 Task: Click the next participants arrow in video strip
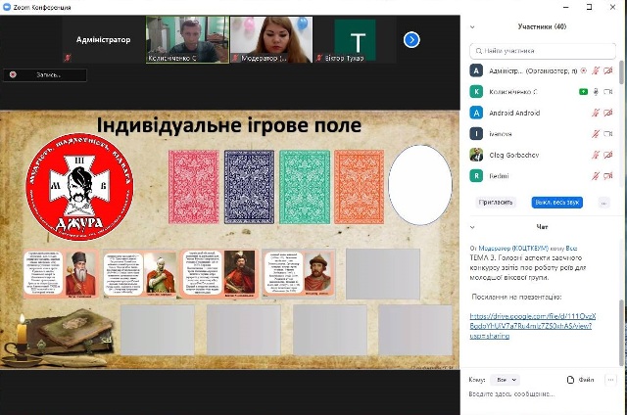click(x=411, y=39)
